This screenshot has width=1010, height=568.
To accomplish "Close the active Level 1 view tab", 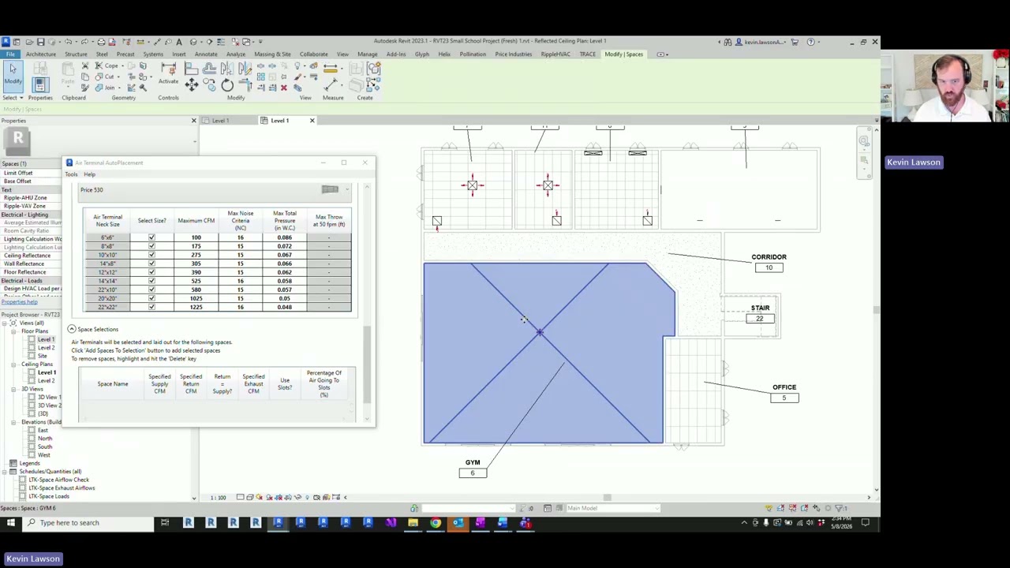I will coord(312,121).
